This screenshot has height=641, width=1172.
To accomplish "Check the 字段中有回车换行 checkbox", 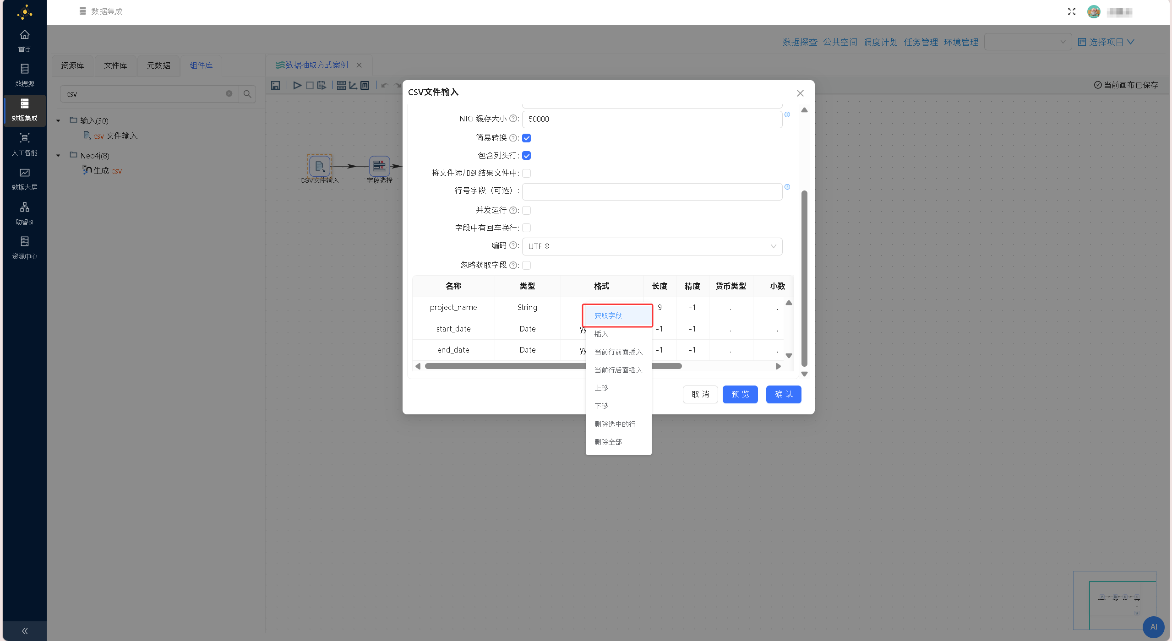I will coord(527,228).
